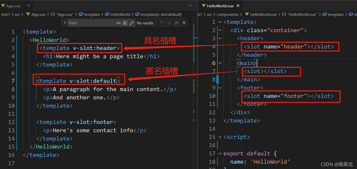This screenshot has height=169, width=357.
Task: Toggle Use Regular Expression option
Action: 132,23
